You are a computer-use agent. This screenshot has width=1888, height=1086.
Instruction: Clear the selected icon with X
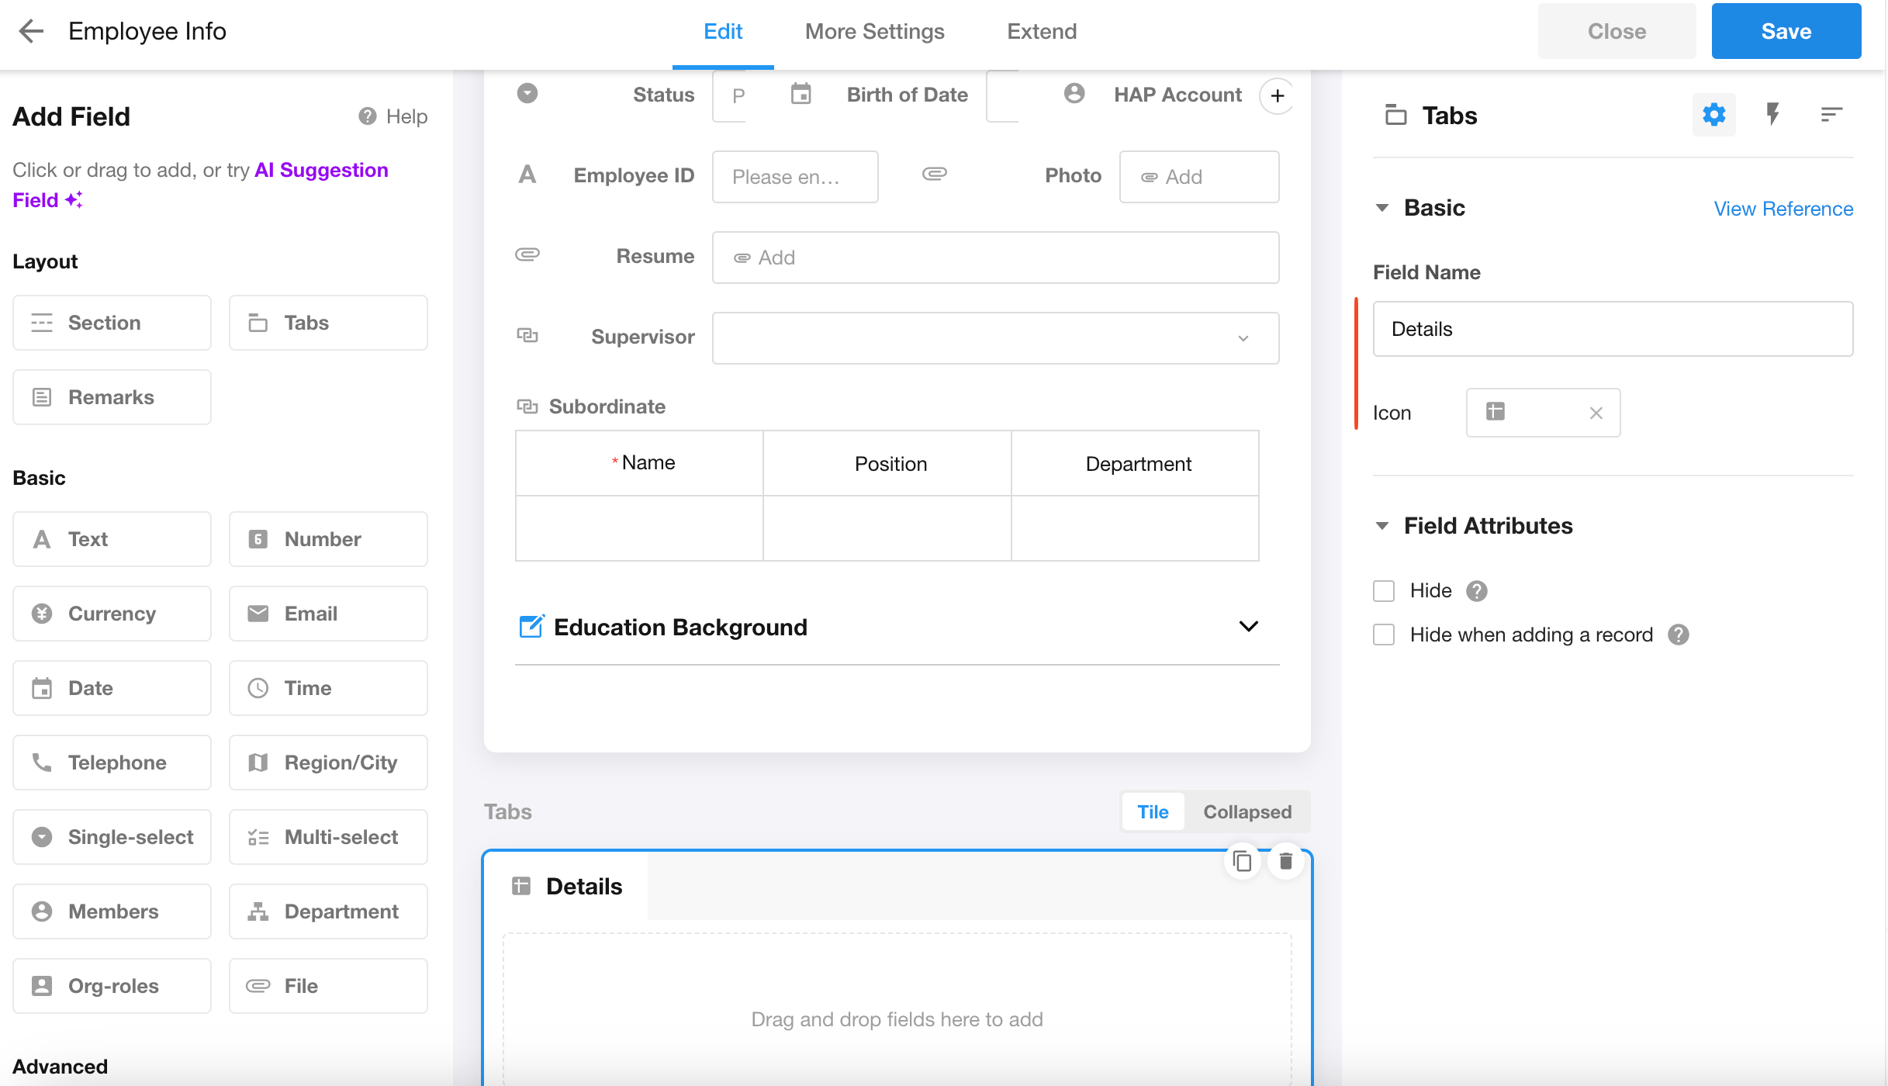tap(1596, 413)
